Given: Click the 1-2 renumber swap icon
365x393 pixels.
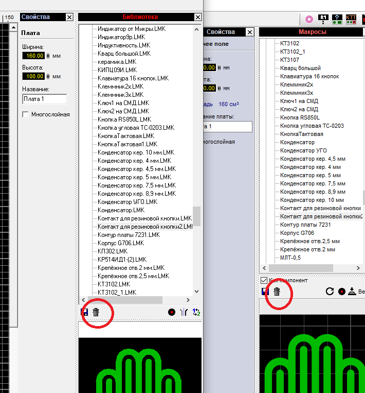Looking at the screenshot, I should pos(196,312).
